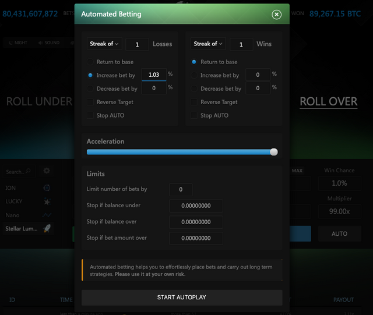The height and width of the screenshot is (315, 373).
Task: Click the Nano coin icon
Action: [x=47, y=215]
